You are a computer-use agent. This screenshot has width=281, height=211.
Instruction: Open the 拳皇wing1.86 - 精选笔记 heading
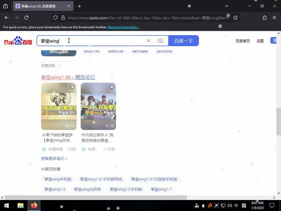68,77
